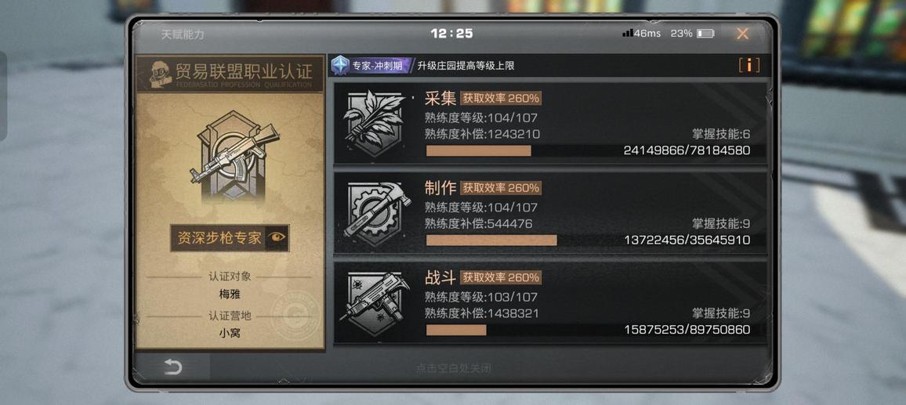This screenshot has width=906, height=405.
Task: Open the Gathering (采集) leaf emblem icon
Action: click(x=374, y=123)
